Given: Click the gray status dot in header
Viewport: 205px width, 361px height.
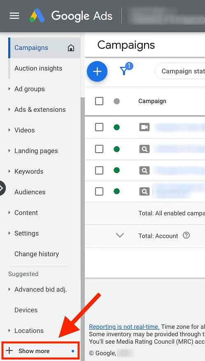Looking at the screenshot, I should pyautogui.click(x=117, y=101).
